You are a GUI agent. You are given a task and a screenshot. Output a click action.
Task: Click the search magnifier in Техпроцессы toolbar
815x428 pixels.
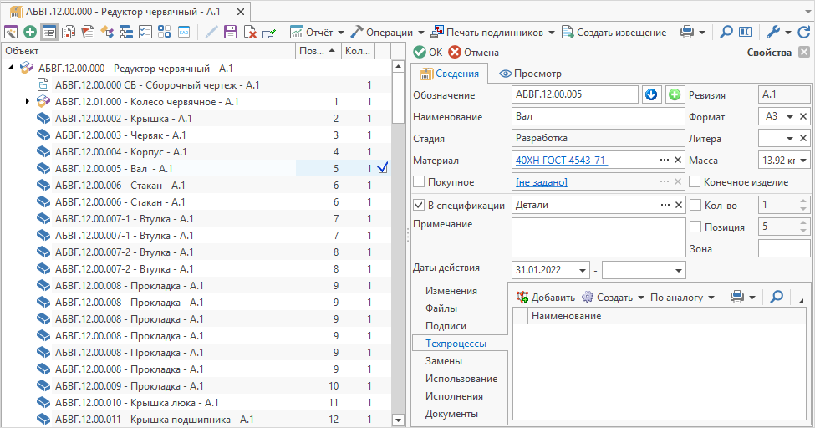pyautogui.click(x=777, y=297)
